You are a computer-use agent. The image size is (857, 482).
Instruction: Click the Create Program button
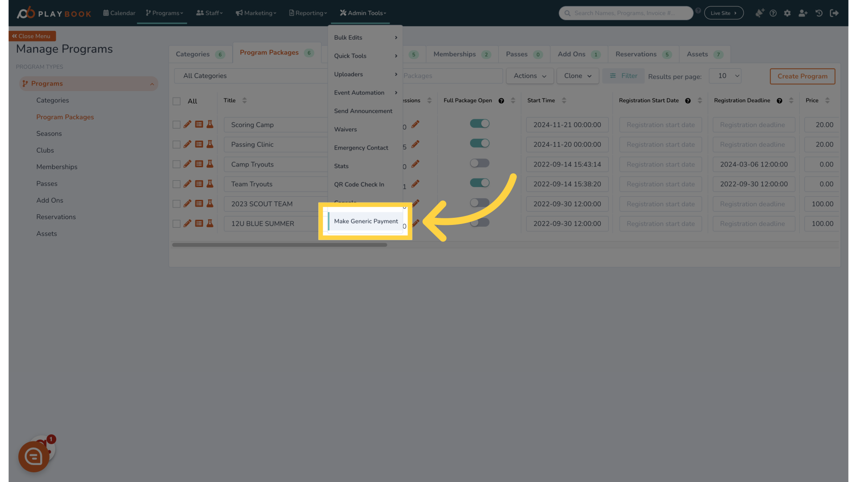tap(802, 76)
